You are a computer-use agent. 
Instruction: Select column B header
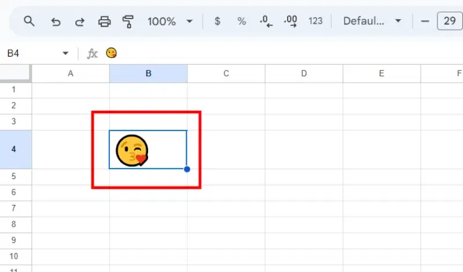point(148,73)
